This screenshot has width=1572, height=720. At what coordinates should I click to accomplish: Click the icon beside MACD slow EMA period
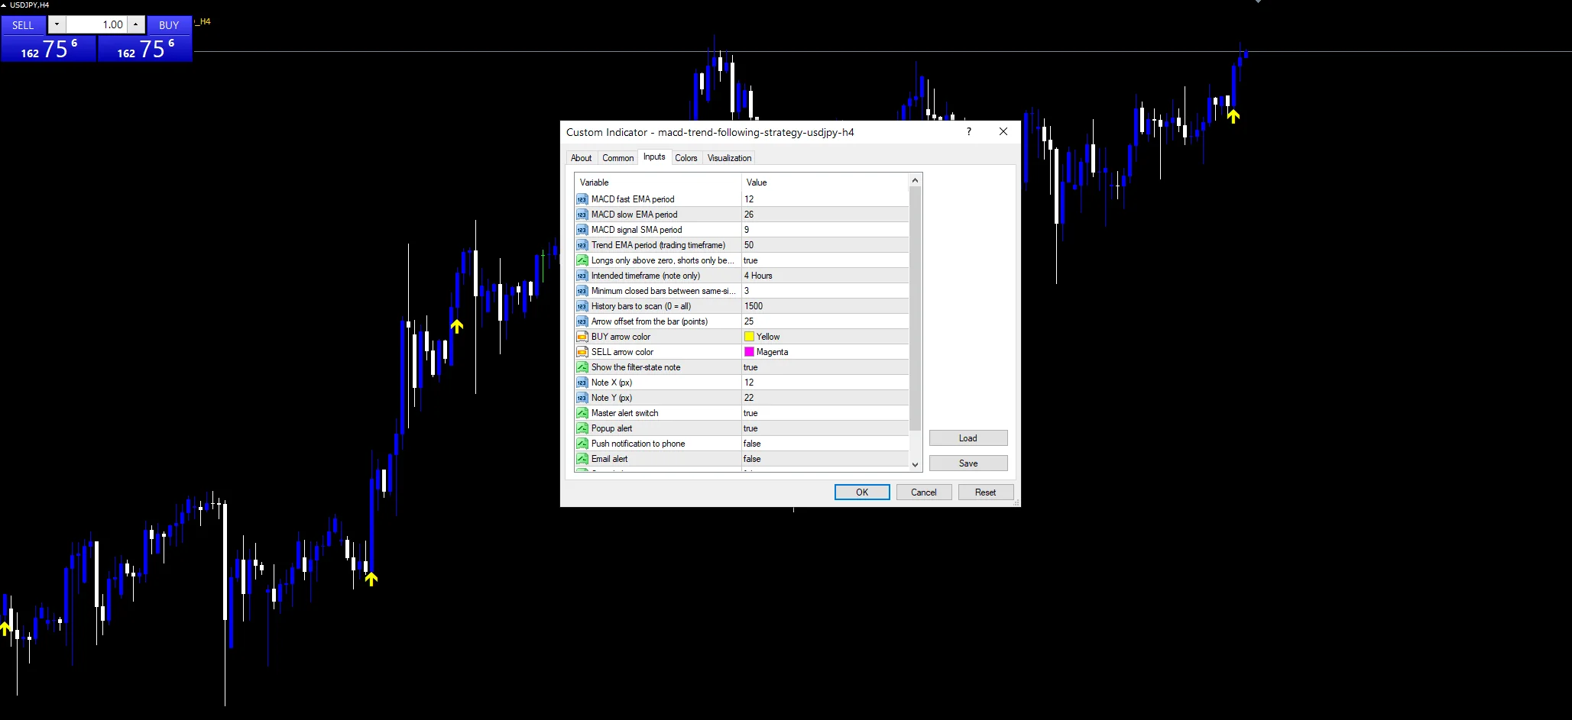pos(582,215)
